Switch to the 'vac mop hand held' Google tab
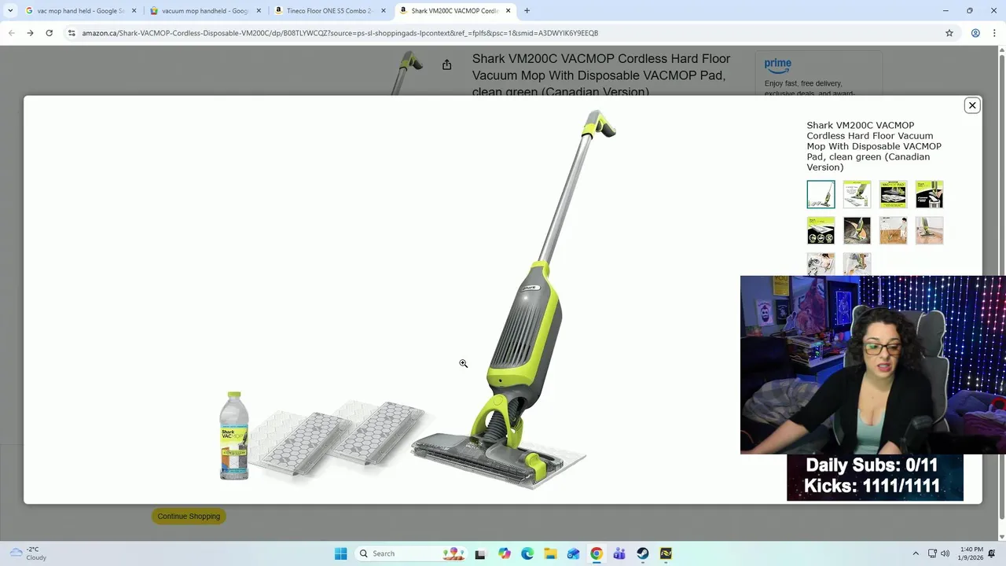Image resolution: width=1006 pixels, height=566 pixels. point(80,11)
